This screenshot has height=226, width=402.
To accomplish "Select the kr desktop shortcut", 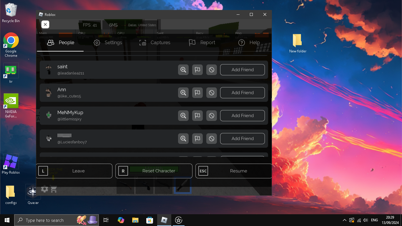I will [11, 73].
